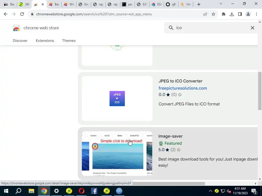This screenshot has height=196, width=262.
Task: Click the Featured badge on Image-saver
Action: click(x=170, y=143)
